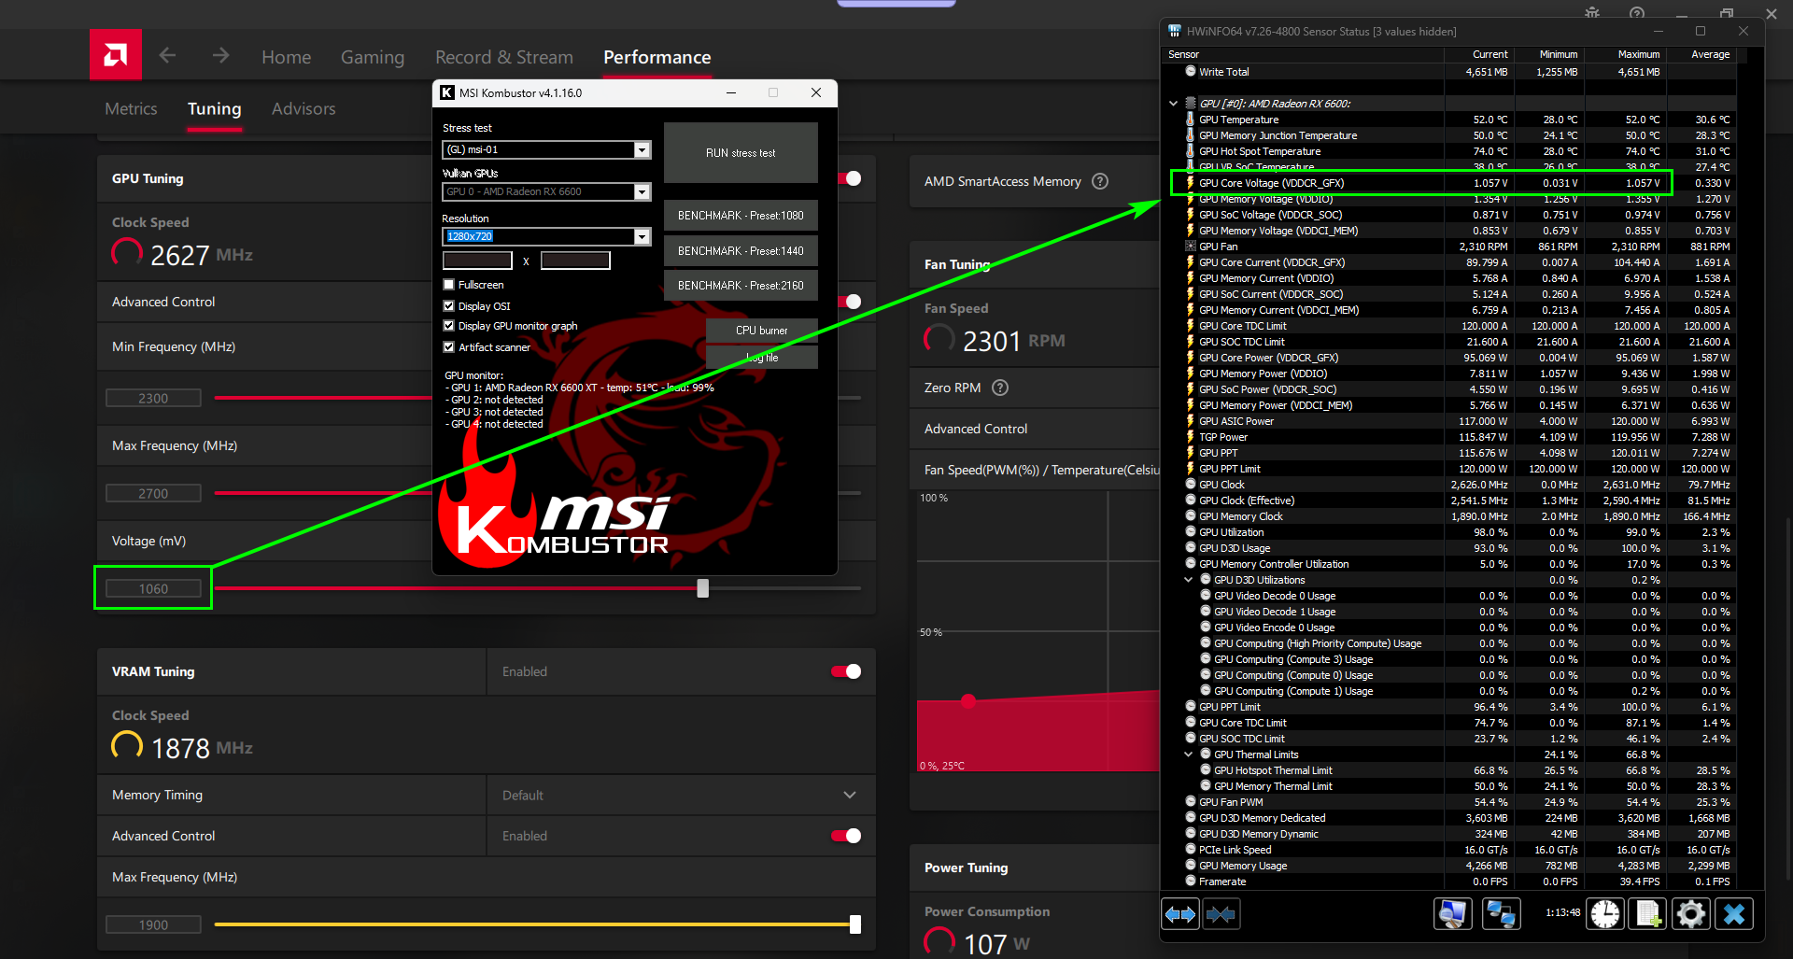Toggle GPU Tuning Advanced Control switch
Screen dimensions: 1793x959
click(850, 302)
